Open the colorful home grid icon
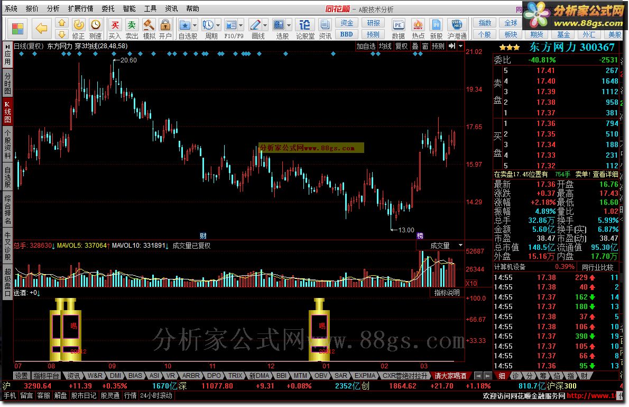 click(17, 29)
